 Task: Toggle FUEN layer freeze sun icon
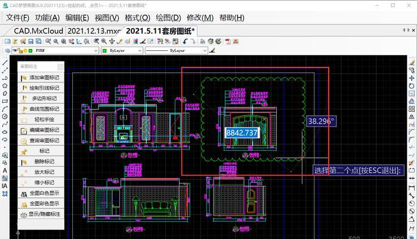(x=25, y=51)
